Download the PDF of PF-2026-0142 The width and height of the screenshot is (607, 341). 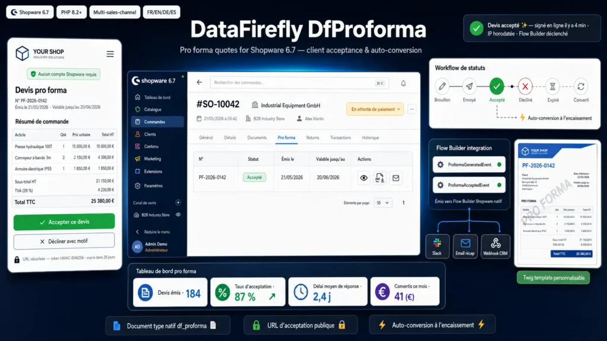tap(380, 178)
